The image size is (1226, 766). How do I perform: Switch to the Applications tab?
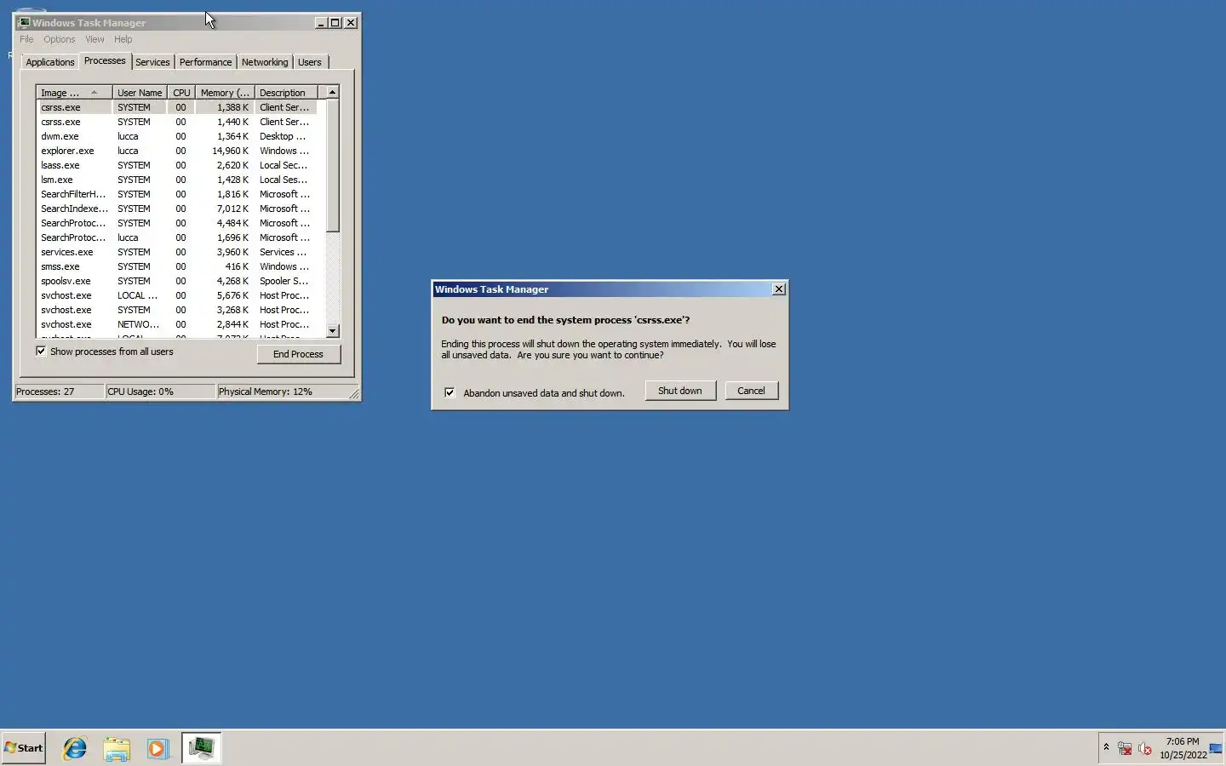pyautogui.click(x=50, y=62)
